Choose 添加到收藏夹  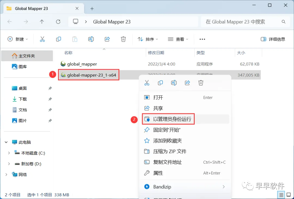tap(185, 141)
